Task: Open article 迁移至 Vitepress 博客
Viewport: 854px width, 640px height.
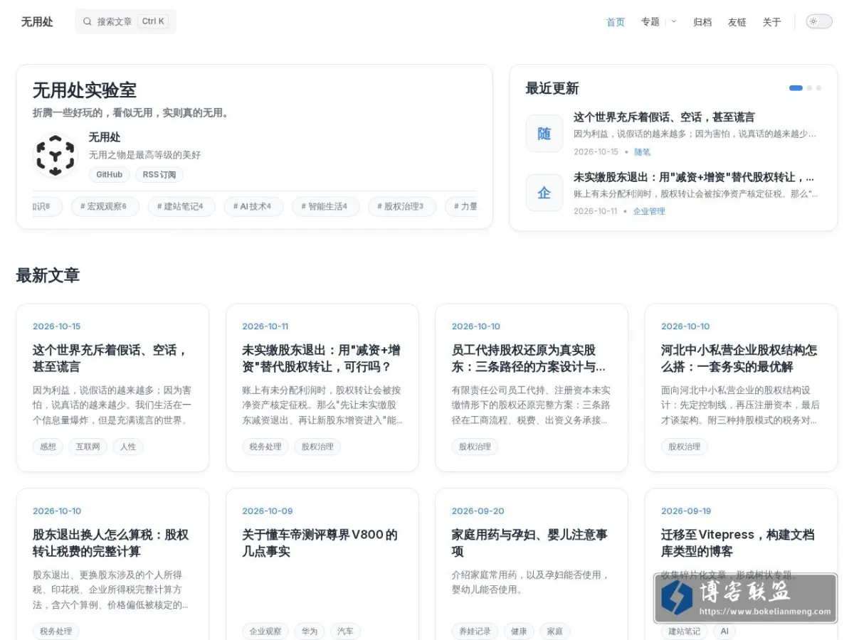Action: (737, 543)
